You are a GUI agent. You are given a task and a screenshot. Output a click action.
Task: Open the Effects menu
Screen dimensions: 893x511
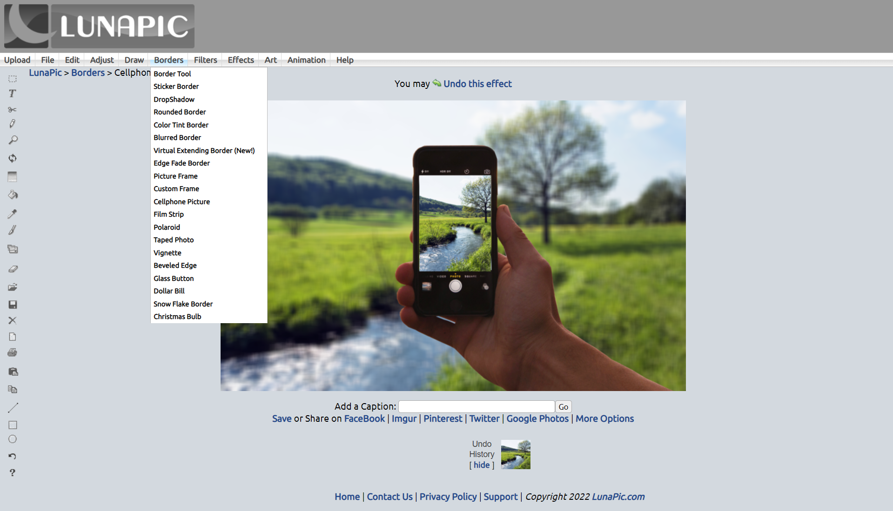point(241,60)
